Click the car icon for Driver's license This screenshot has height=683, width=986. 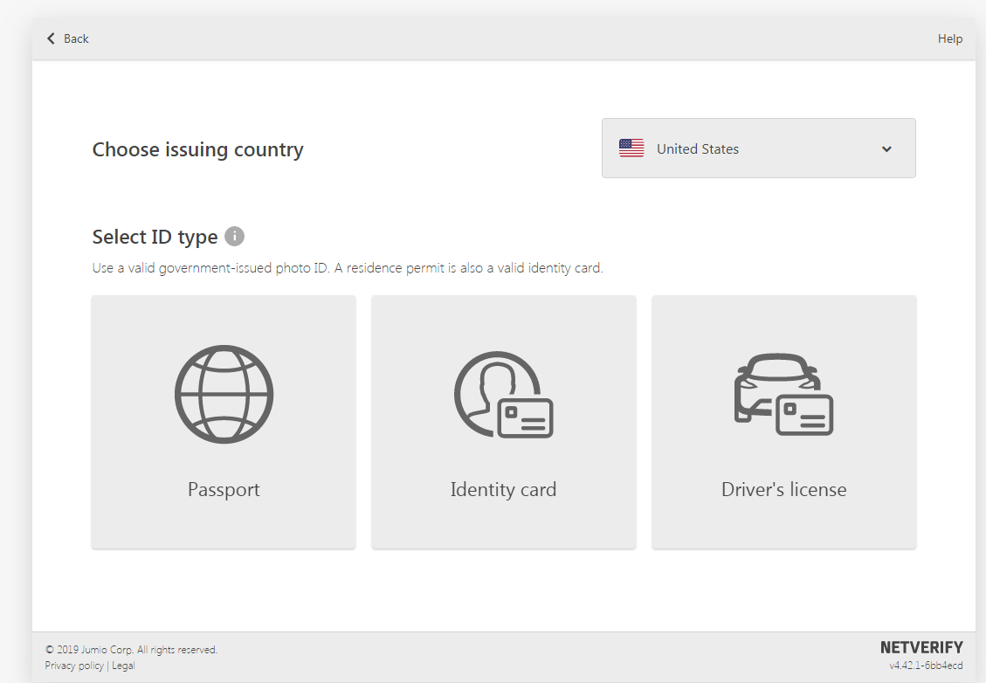click(783, 395)
